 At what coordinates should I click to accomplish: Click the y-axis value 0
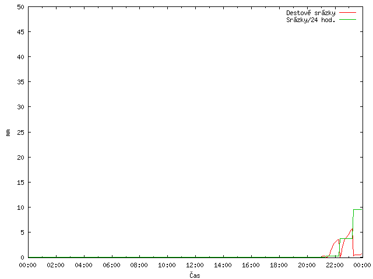(x=22, y=257)
